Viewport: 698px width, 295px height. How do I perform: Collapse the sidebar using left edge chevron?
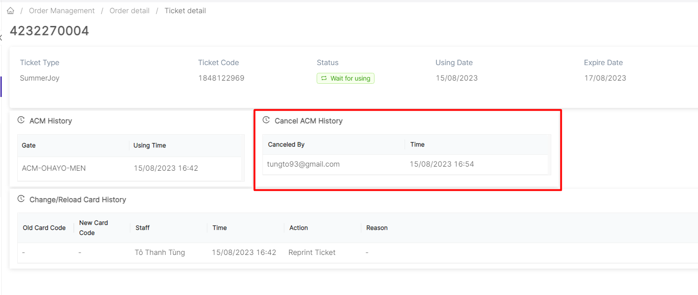pos(1,38)
